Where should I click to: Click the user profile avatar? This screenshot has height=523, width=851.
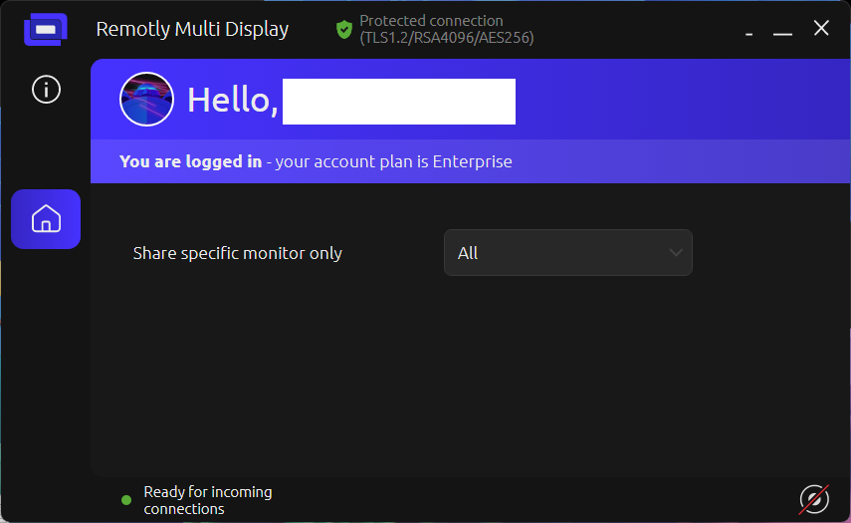tap(146, 100)
